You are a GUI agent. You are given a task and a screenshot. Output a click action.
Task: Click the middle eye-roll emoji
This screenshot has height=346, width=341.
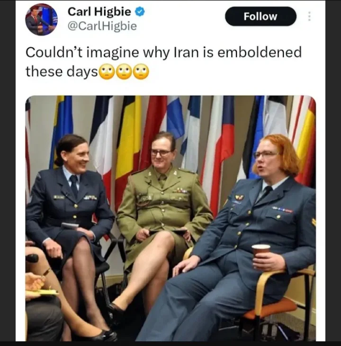coord(124,71)
